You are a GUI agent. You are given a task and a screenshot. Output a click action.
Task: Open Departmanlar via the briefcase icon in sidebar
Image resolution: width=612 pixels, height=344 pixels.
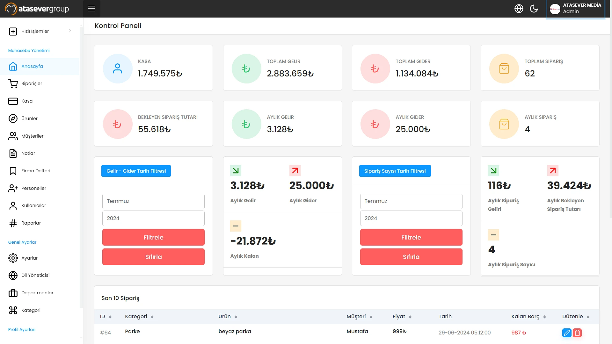[13, 293]
